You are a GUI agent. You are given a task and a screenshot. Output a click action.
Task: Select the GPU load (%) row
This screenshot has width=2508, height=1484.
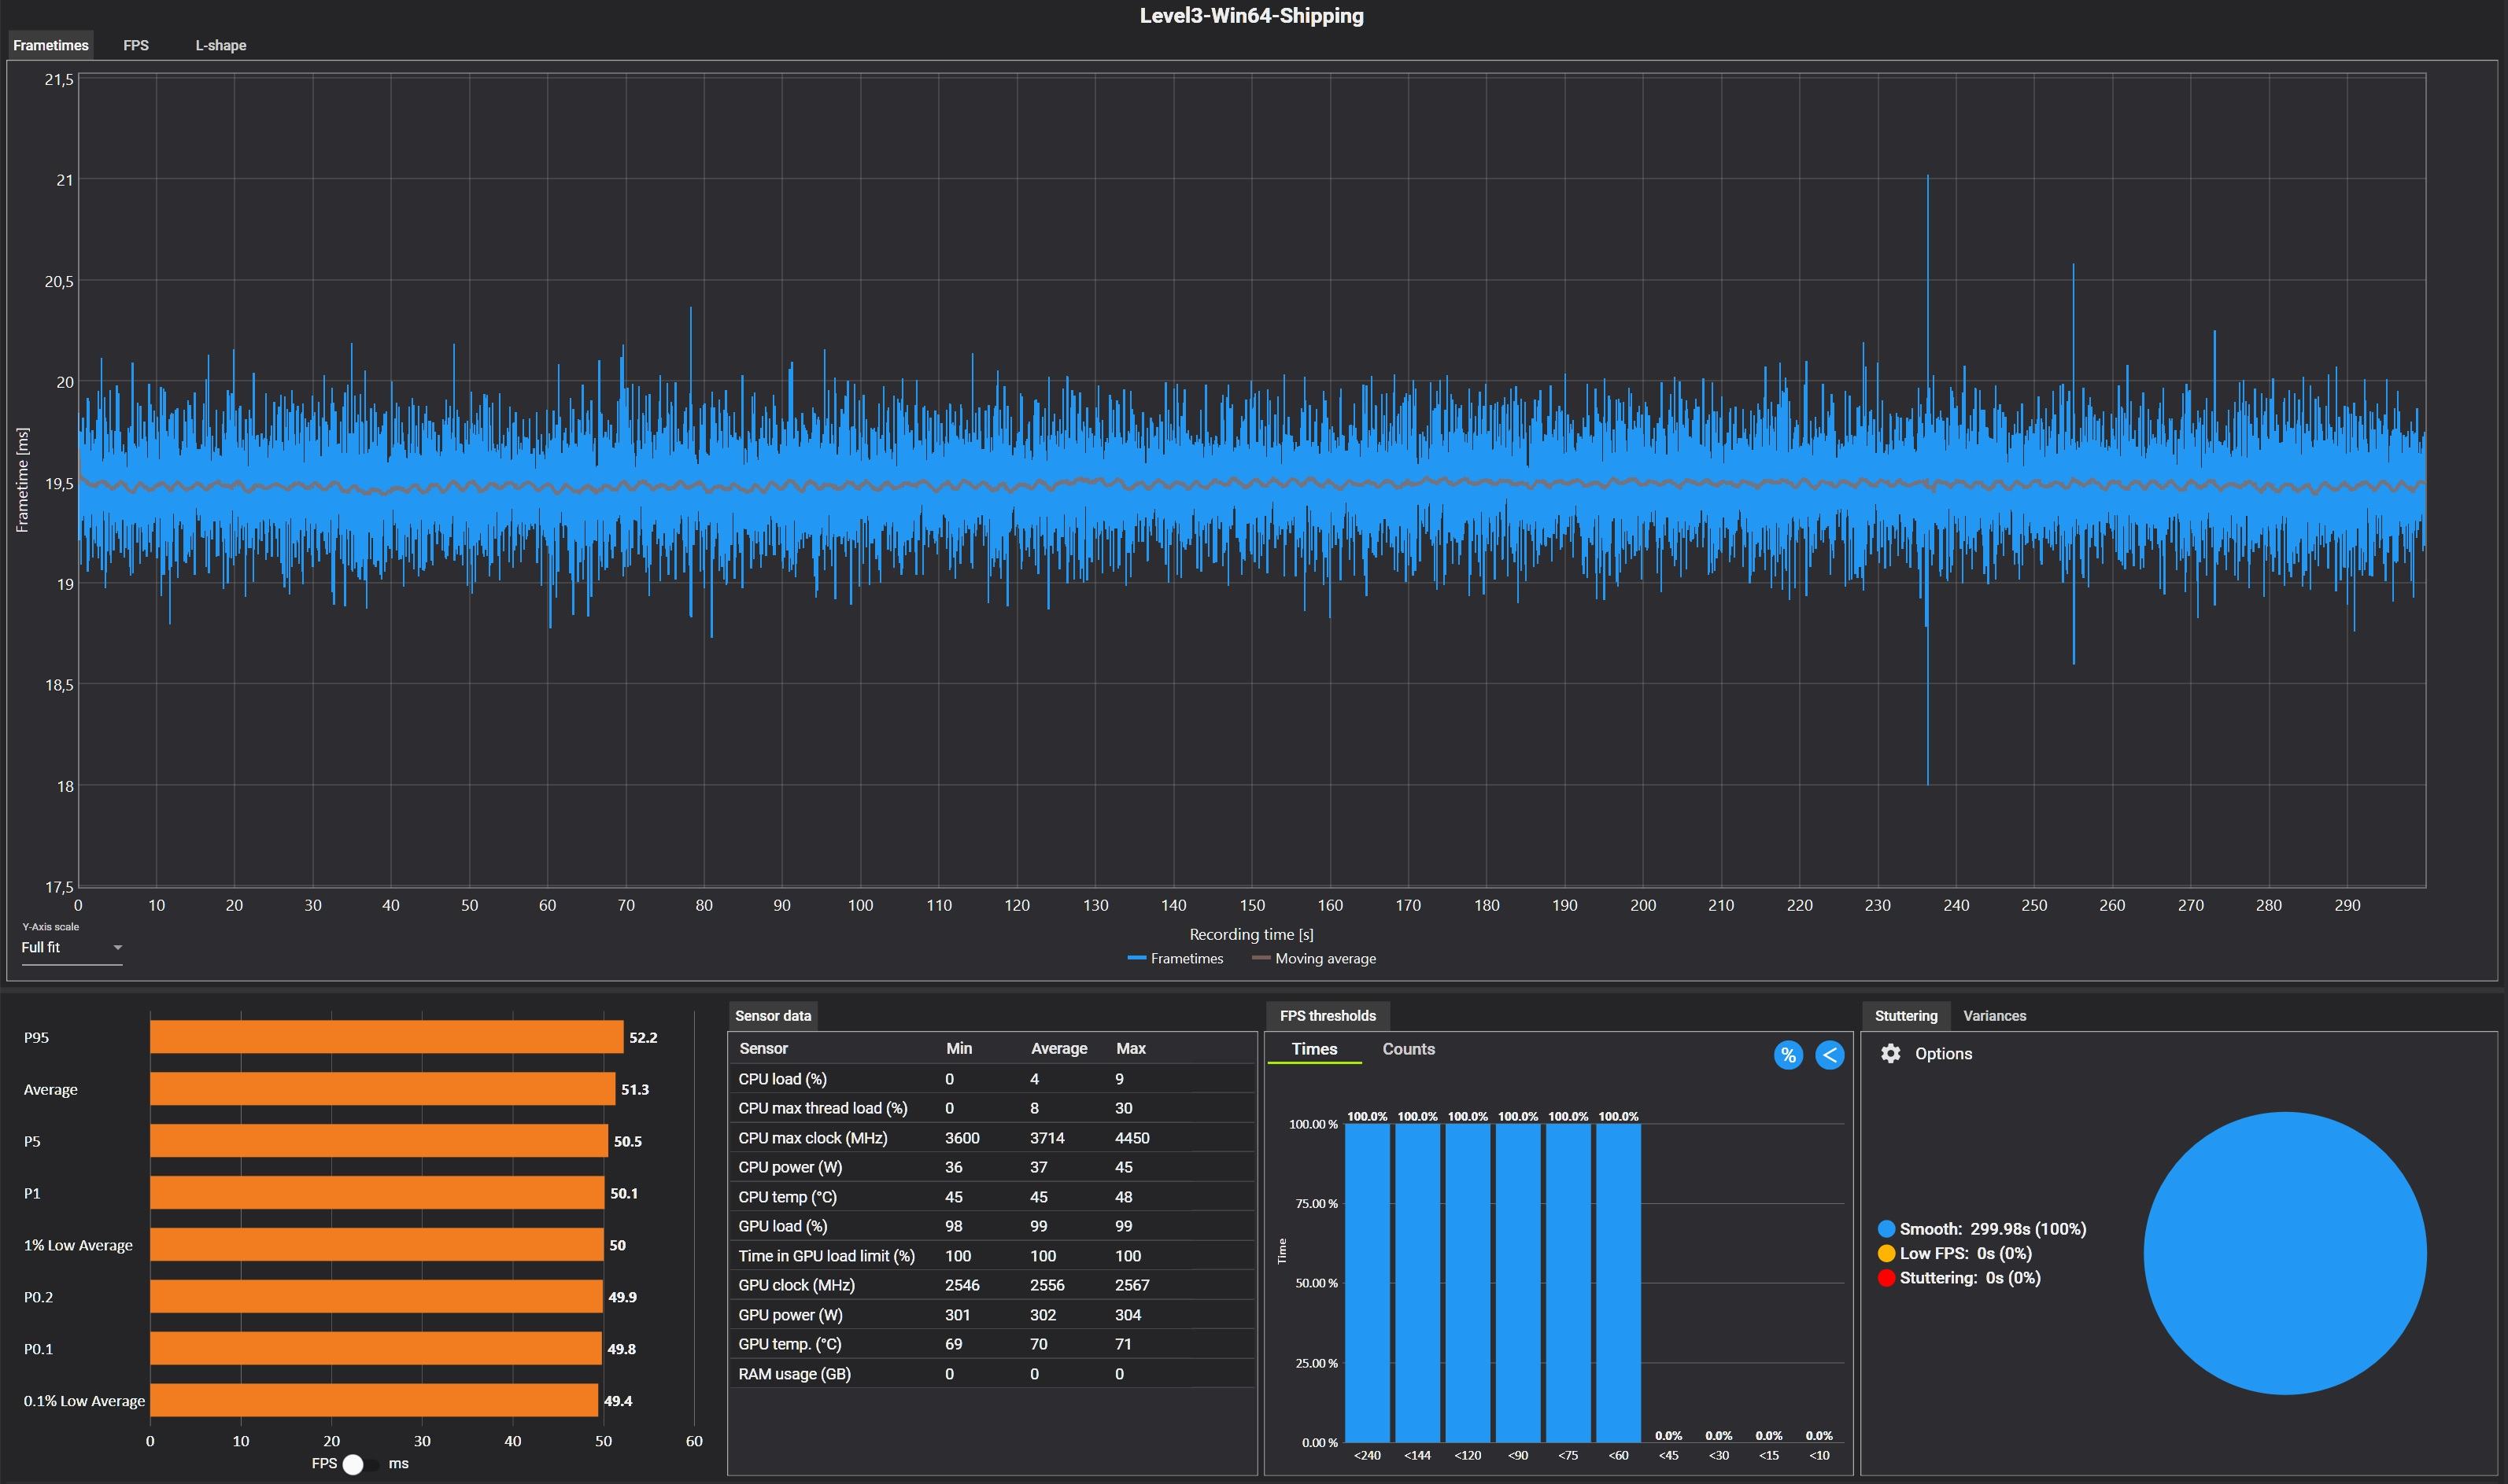(x=992, y=1227)
